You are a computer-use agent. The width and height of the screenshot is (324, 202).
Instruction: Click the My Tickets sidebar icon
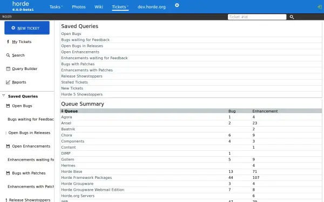(x=8, y=41)
